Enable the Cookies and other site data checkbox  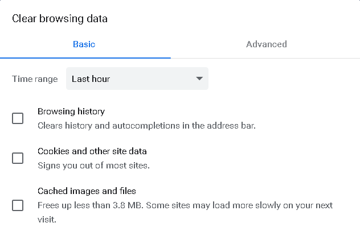point(18,158)
